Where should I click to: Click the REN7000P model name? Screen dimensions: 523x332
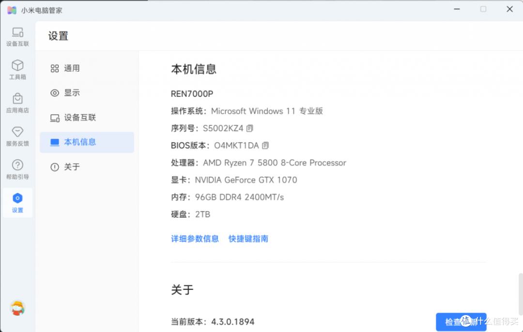(x=192, y=94)
